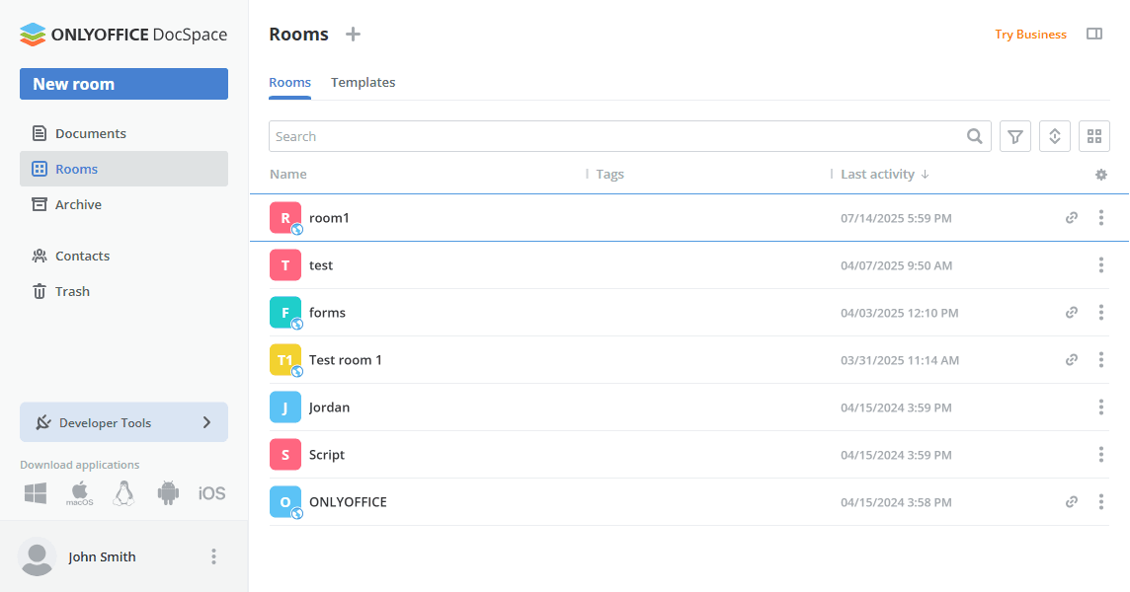Open the Jordan room

pyautogui.click(x=329, y=407)
